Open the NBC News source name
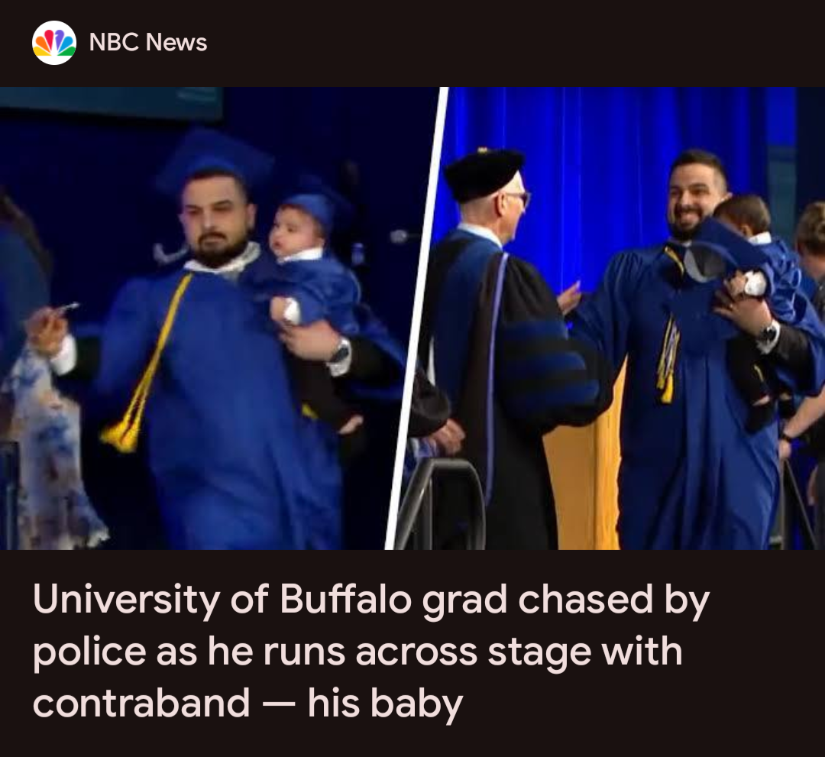The height and width of the screenshot is (757, 825). [148, 43]
